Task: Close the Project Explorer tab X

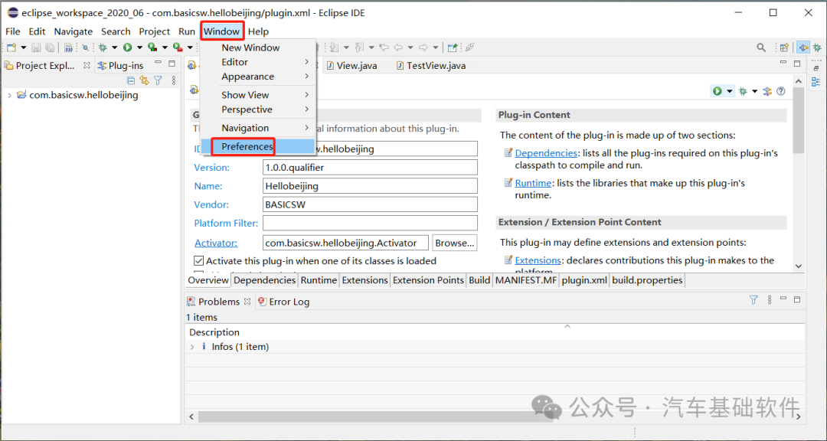Action: [x=87, y=65]
